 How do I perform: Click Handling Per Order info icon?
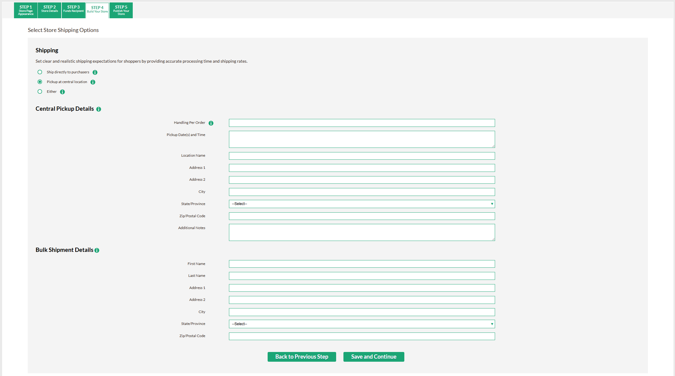tap(211, 123)
